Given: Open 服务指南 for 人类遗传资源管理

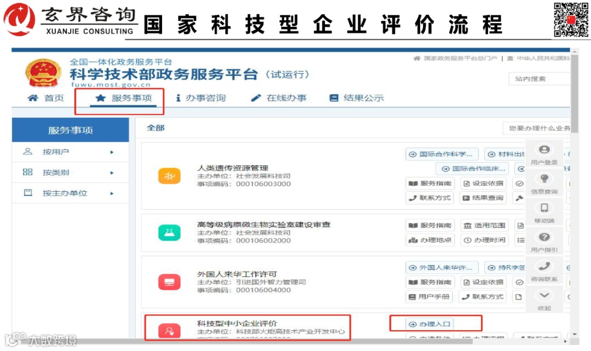Looking at the screenshot, I should click(430, 183).
